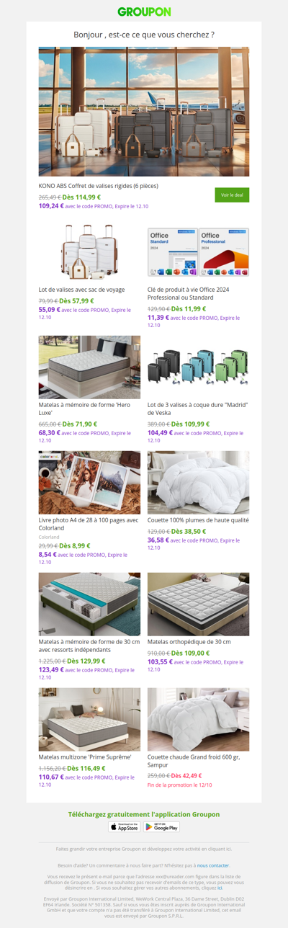Click the Groupon logo at top
288x928 pixels.
(144, 12)
